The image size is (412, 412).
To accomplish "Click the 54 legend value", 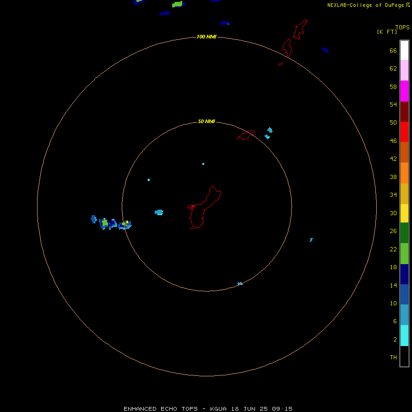I will [x=393, y=104].
